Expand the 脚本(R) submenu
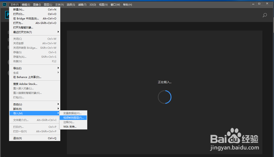 pyautogui.click(x=35, y=109)
